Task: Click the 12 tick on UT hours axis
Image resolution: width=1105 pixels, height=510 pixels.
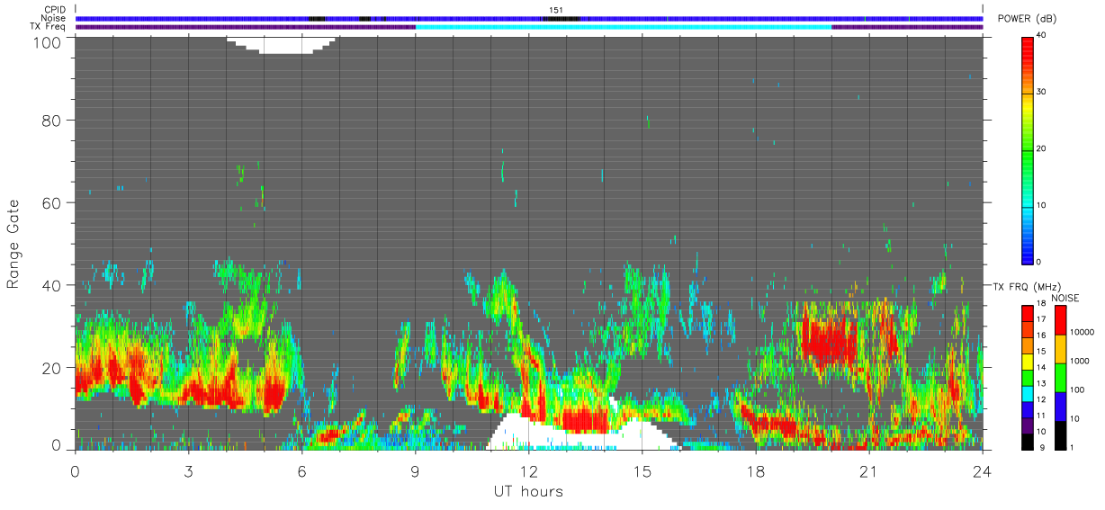Action: (528, 470)
